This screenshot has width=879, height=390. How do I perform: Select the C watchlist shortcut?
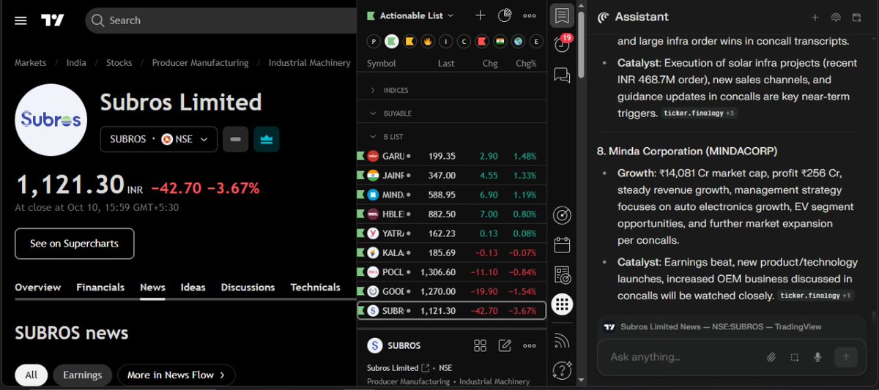coord(464,41)
